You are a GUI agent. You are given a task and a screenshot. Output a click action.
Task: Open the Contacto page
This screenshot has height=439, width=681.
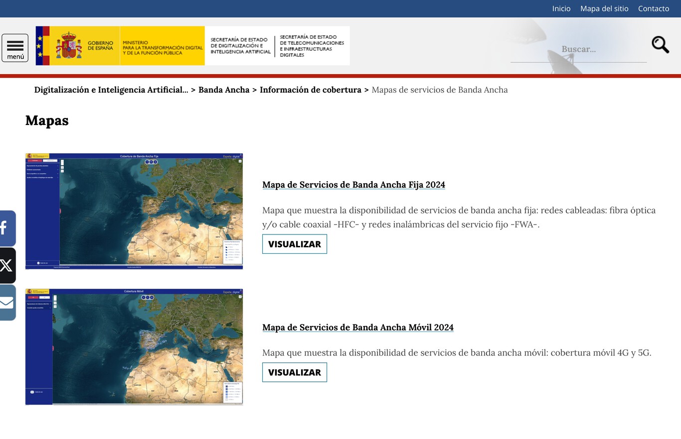tap(654, 8)
